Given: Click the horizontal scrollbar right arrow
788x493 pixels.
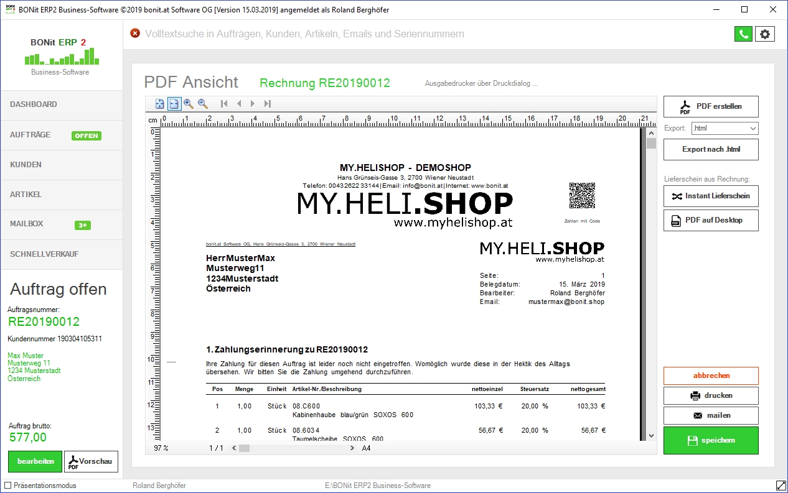Looking at the screenshot, I should click(352, 448).
